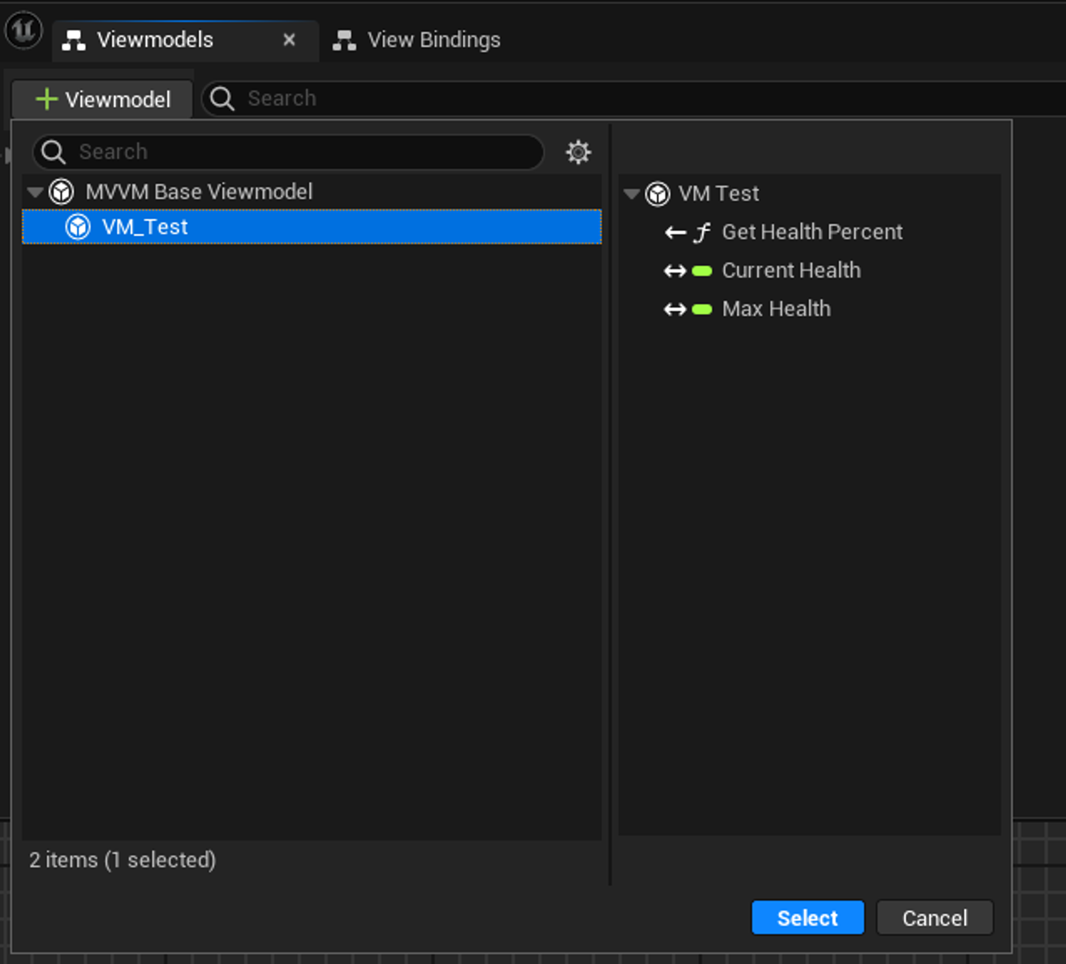Image resolution: width=1066 pixels, height=964 pixels.
Task: Open the class picker settings gear
Action: [x=578, y=152]
